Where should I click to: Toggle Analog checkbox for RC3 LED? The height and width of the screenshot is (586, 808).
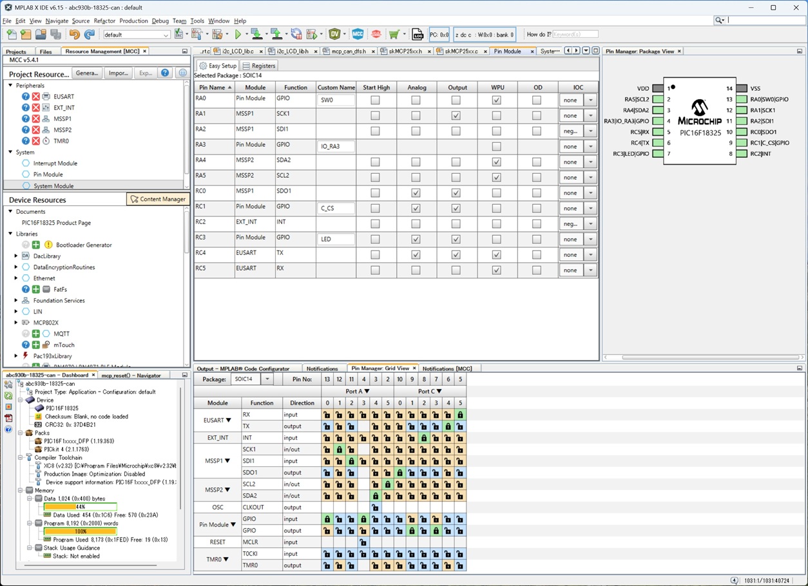pos(416,240)
